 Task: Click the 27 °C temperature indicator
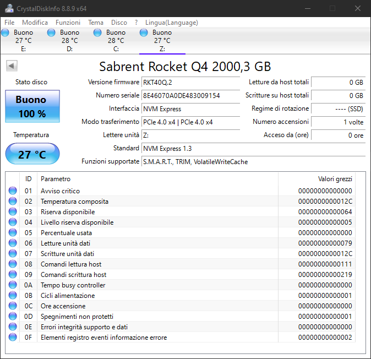32,154
